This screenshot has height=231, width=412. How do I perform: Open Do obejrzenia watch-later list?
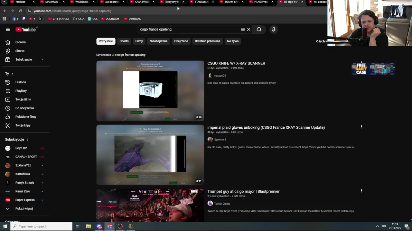pyautogui.click(x=25, y=108)
